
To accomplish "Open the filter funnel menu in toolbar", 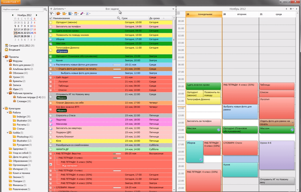I will pos(52,13).
